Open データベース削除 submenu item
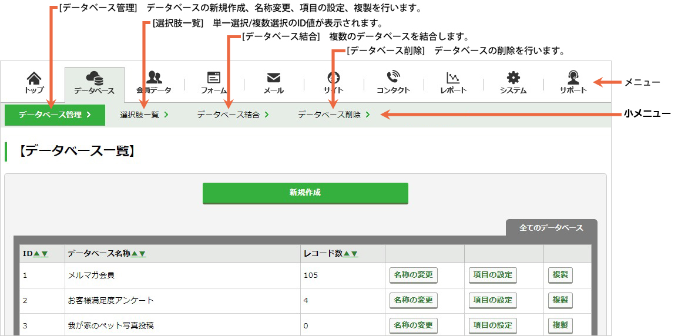The image size is (678, 336). (x=334, y=115)
